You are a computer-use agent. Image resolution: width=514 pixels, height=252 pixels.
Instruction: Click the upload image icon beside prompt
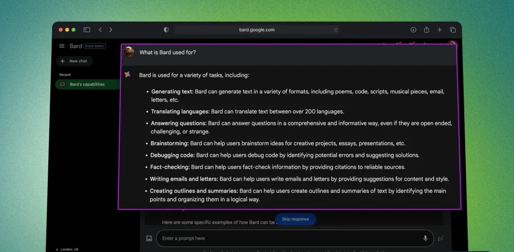[x=149, y=238]
